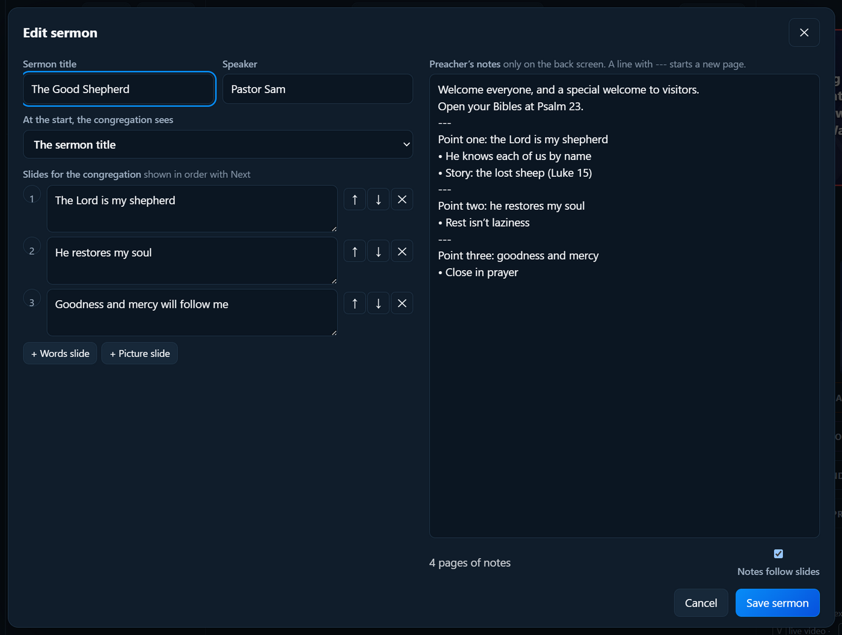
Task: Click Save sermon
Action: 777,603
